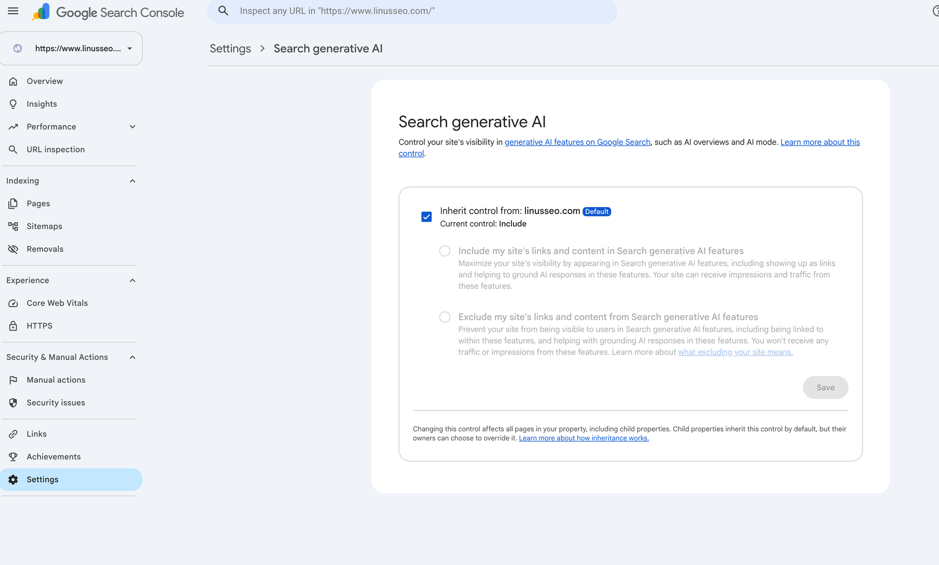
Task: Click the Performance trend arrow icon
Action: (13, 127)
